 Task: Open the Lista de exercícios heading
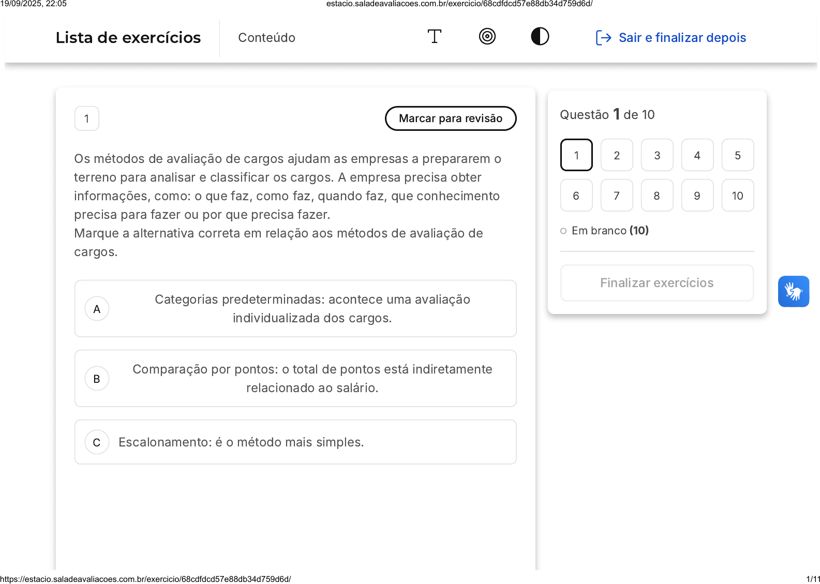point(128,38)
